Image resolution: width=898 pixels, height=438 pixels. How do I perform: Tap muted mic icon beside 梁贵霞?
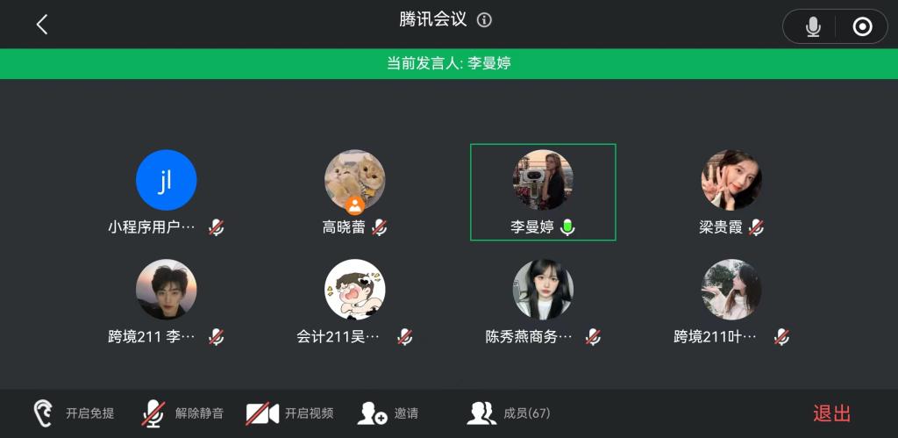point(756,227)
